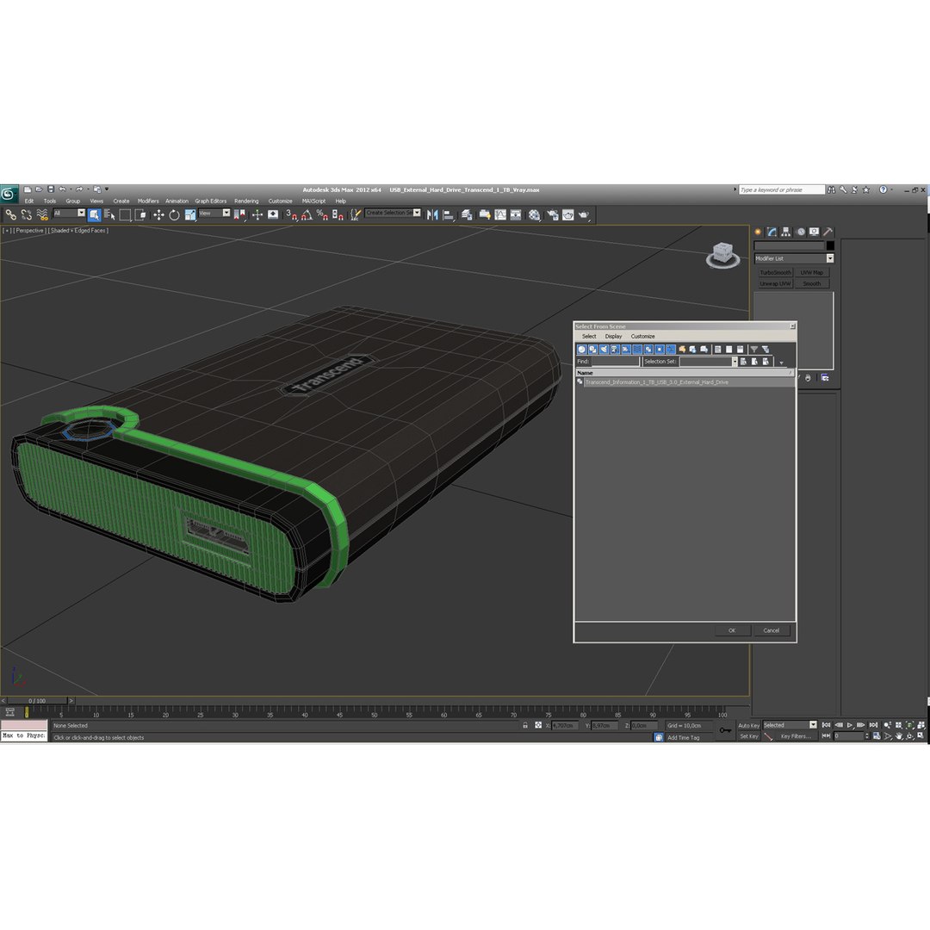Viewport: 930px width, 930px height.
Task: Play the animation
Action: (x=850, y=725)
